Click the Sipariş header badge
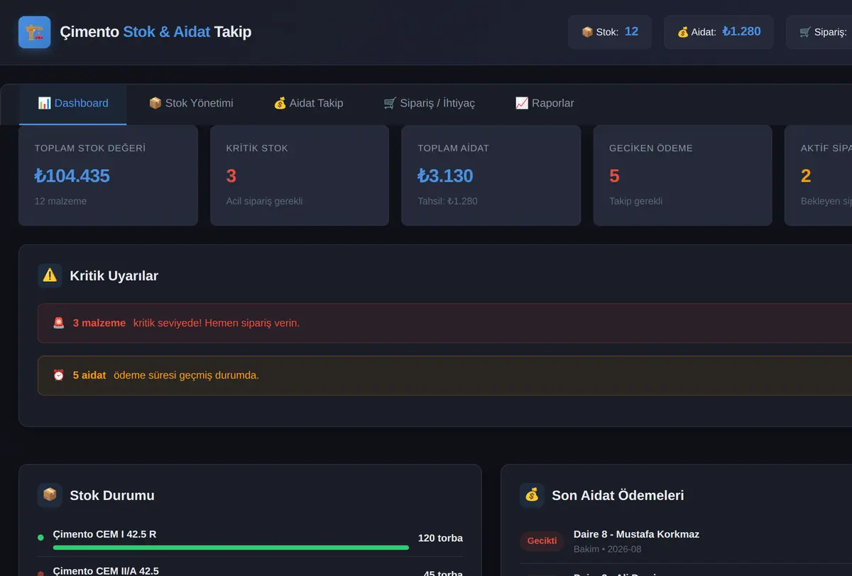 [x=819, y=32]
